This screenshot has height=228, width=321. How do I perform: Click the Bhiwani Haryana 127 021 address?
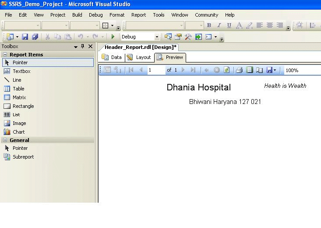pos(225,102)
